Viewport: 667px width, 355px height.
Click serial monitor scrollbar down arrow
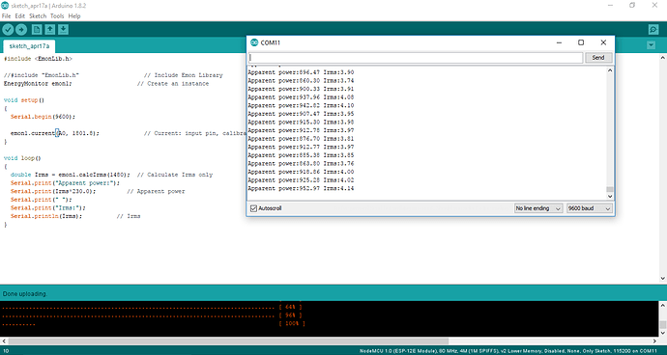[610, 196]
